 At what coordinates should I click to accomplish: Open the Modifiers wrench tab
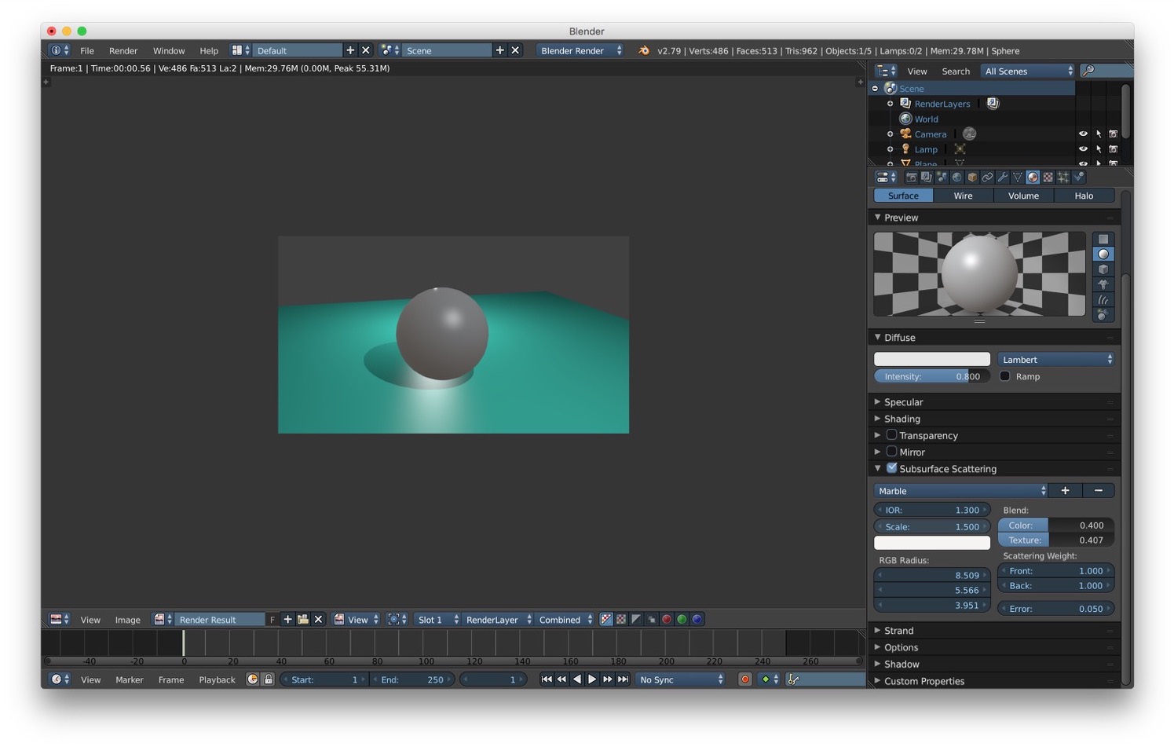1002,178
